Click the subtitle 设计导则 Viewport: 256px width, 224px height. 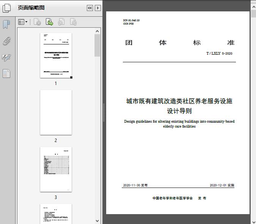(x=179, y=111)
